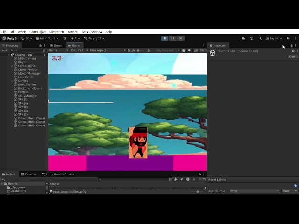Click the Project panel search field
This screenshot has width=299, height=224.
coord(133,179)
